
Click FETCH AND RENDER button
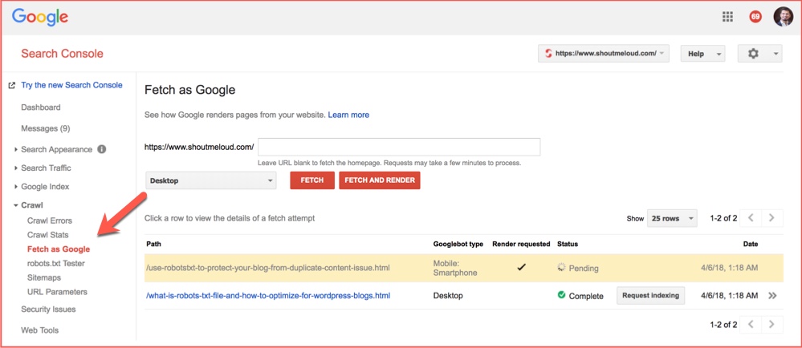[380, 180]
